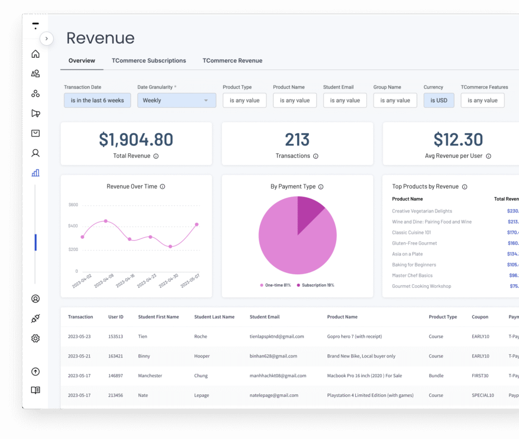Image resolution: width=519 pixels, height=439 pixels.
Task: Click info icon beside By Payment Type
Action: pyautogui.click(x=321, y=187)
